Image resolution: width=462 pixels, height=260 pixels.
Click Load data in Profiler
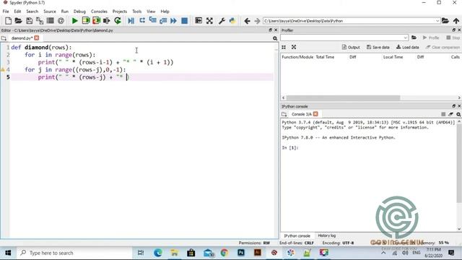(407, 47)
